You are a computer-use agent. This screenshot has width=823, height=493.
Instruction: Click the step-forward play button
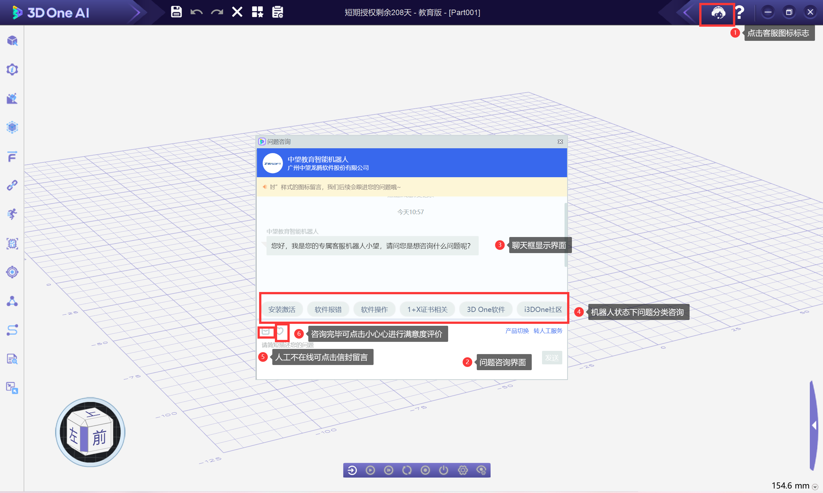coord(388,470)
